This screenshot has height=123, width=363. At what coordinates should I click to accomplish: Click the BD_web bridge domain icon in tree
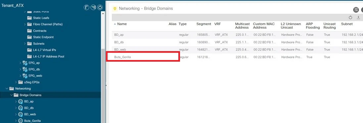(21, 114)
